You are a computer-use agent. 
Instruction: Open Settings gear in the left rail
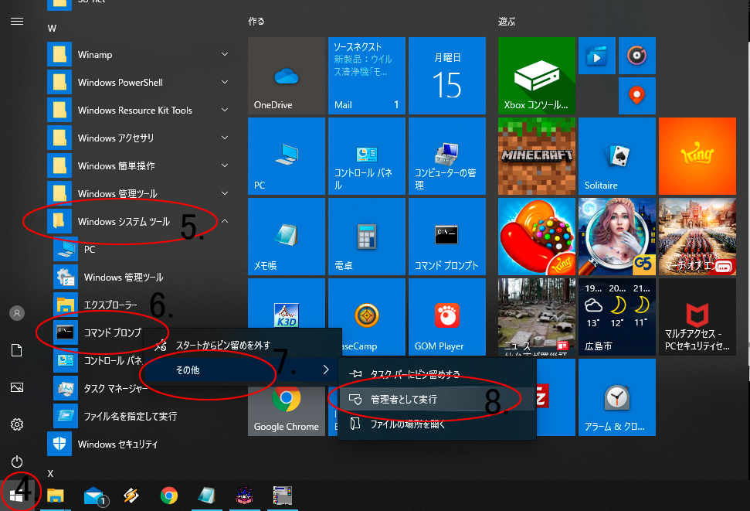(x=17, y=424)
